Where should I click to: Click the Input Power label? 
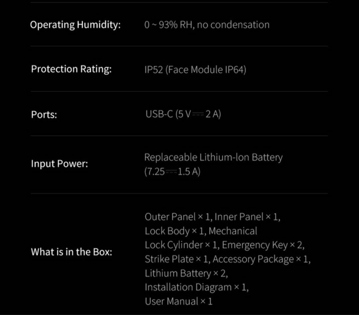(60, 164)
